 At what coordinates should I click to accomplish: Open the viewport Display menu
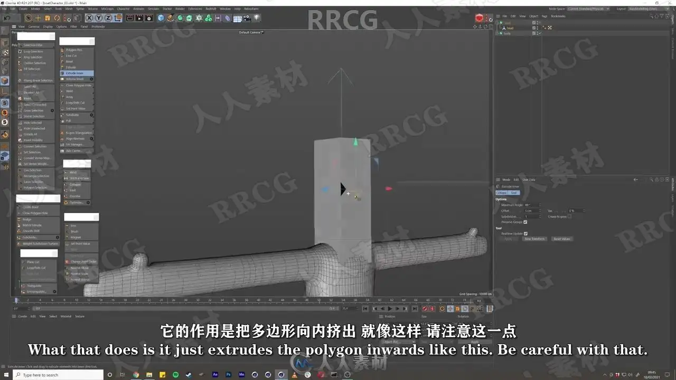pos(48,26)
